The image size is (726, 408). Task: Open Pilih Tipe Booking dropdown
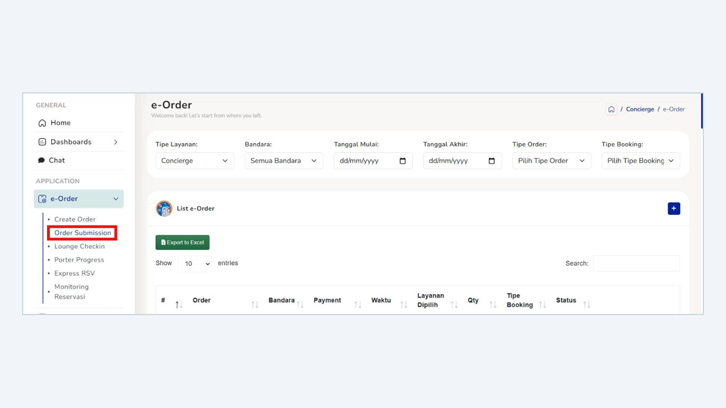[x=640, y=161]
